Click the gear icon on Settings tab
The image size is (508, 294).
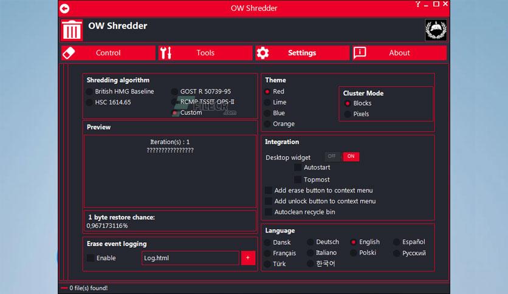(263, 53)
